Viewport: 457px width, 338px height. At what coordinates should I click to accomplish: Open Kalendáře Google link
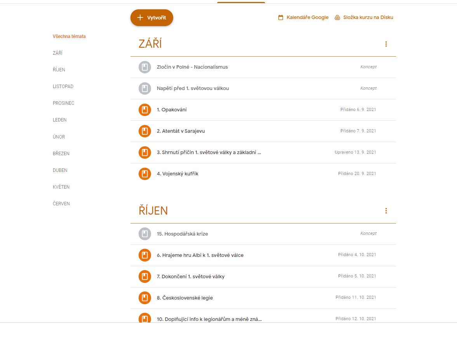point(308,17)
